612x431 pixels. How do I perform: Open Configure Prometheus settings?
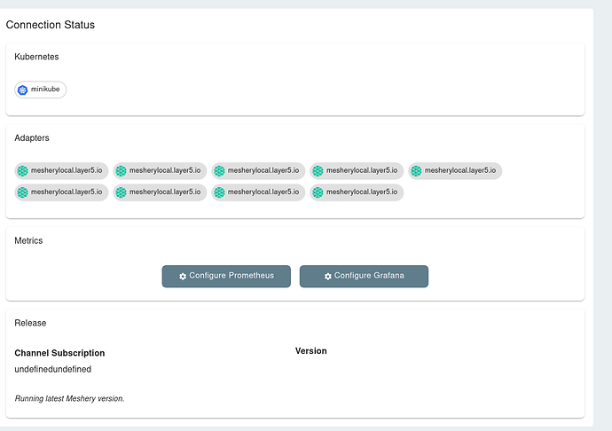tap(226, 277)
